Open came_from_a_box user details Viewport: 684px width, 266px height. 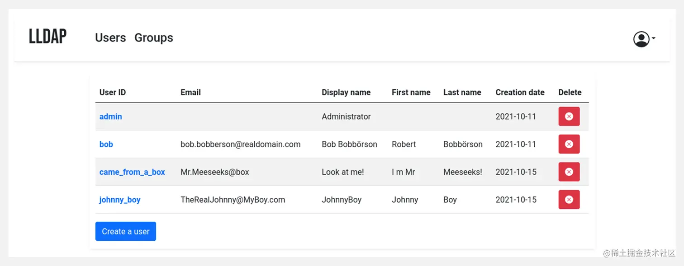[x=132, y=172]
